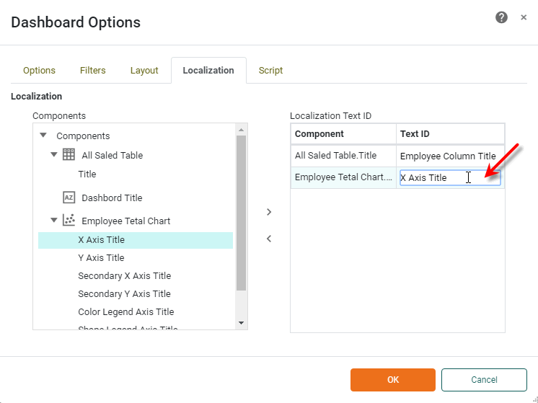The image size is (538, 403).
Task: Open the Filters tab
Action: (x=92, y=70)
